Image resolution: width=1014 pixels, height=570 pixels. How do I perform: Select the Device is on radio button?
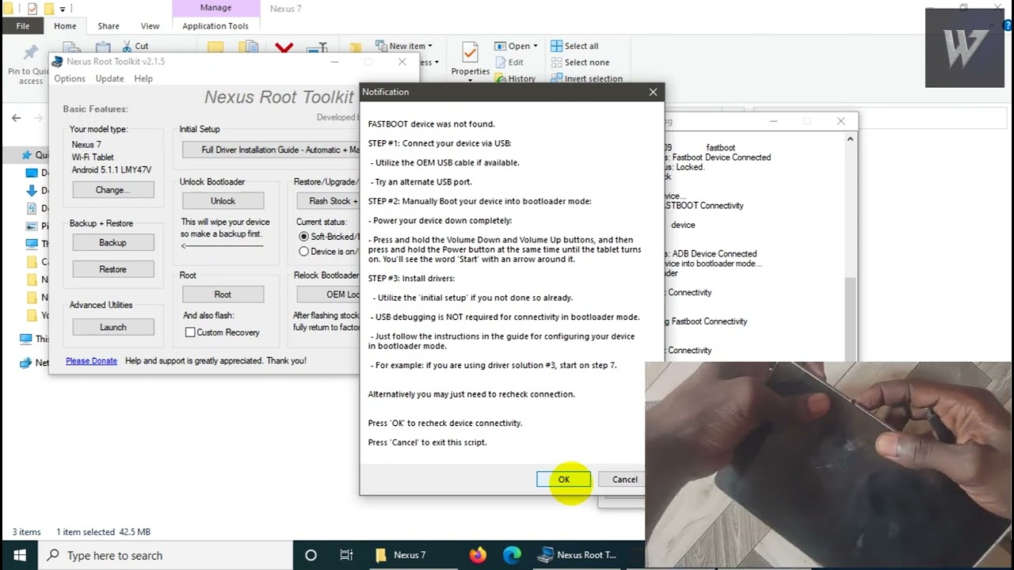[303, 252]
